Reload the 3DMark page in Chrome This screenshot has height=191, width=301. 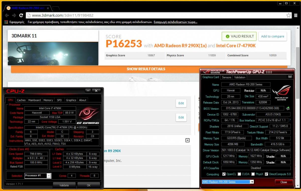point(21,15)
